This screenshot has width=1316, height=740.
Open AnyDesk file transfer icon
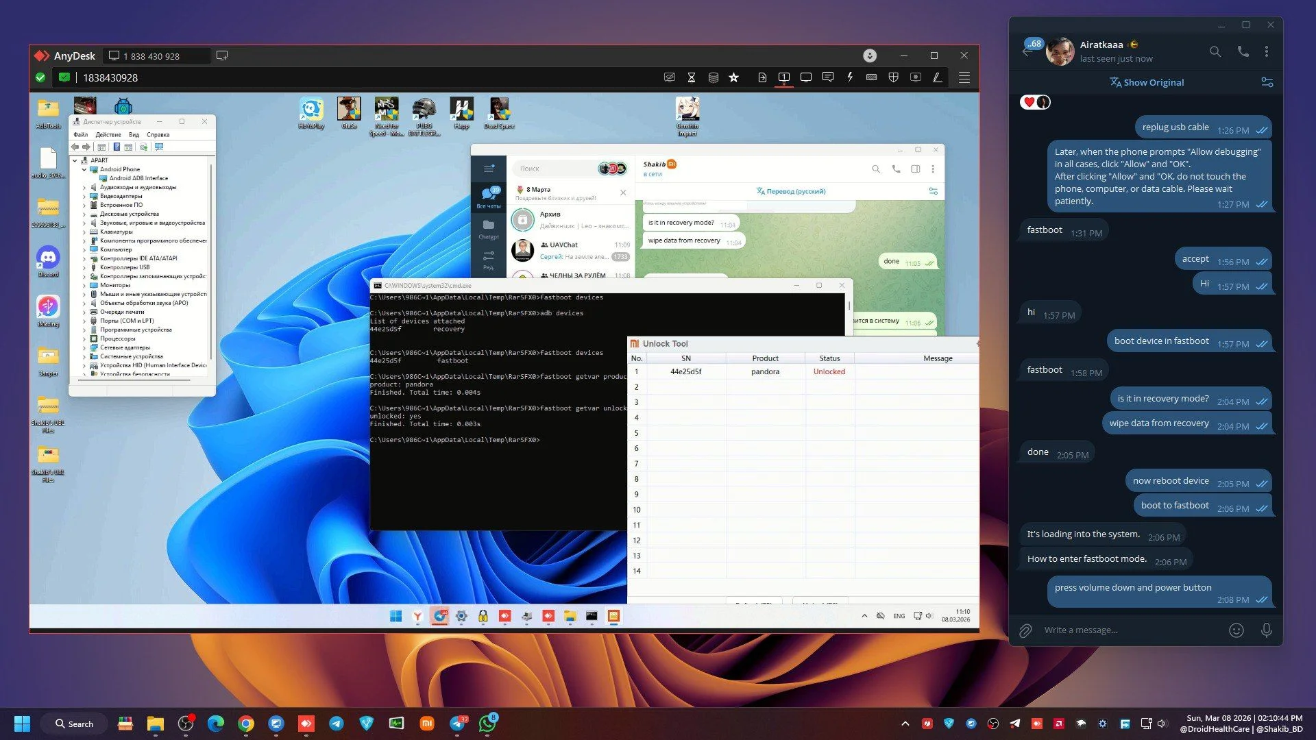(x=762, y=77)
